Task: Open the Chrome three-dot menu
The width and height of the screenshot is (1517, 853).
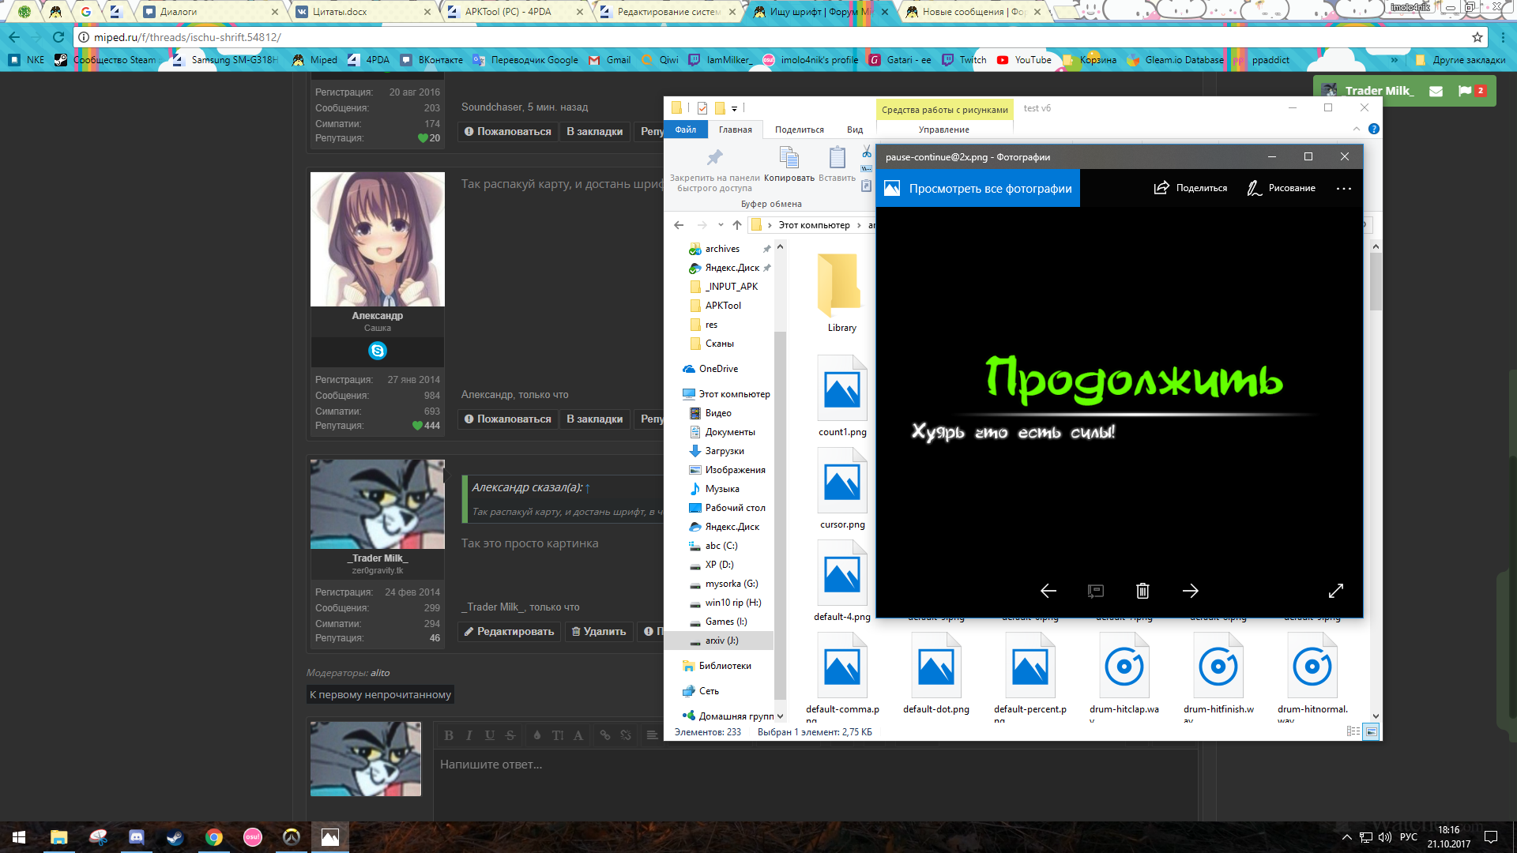Action: click(1503, 37)
